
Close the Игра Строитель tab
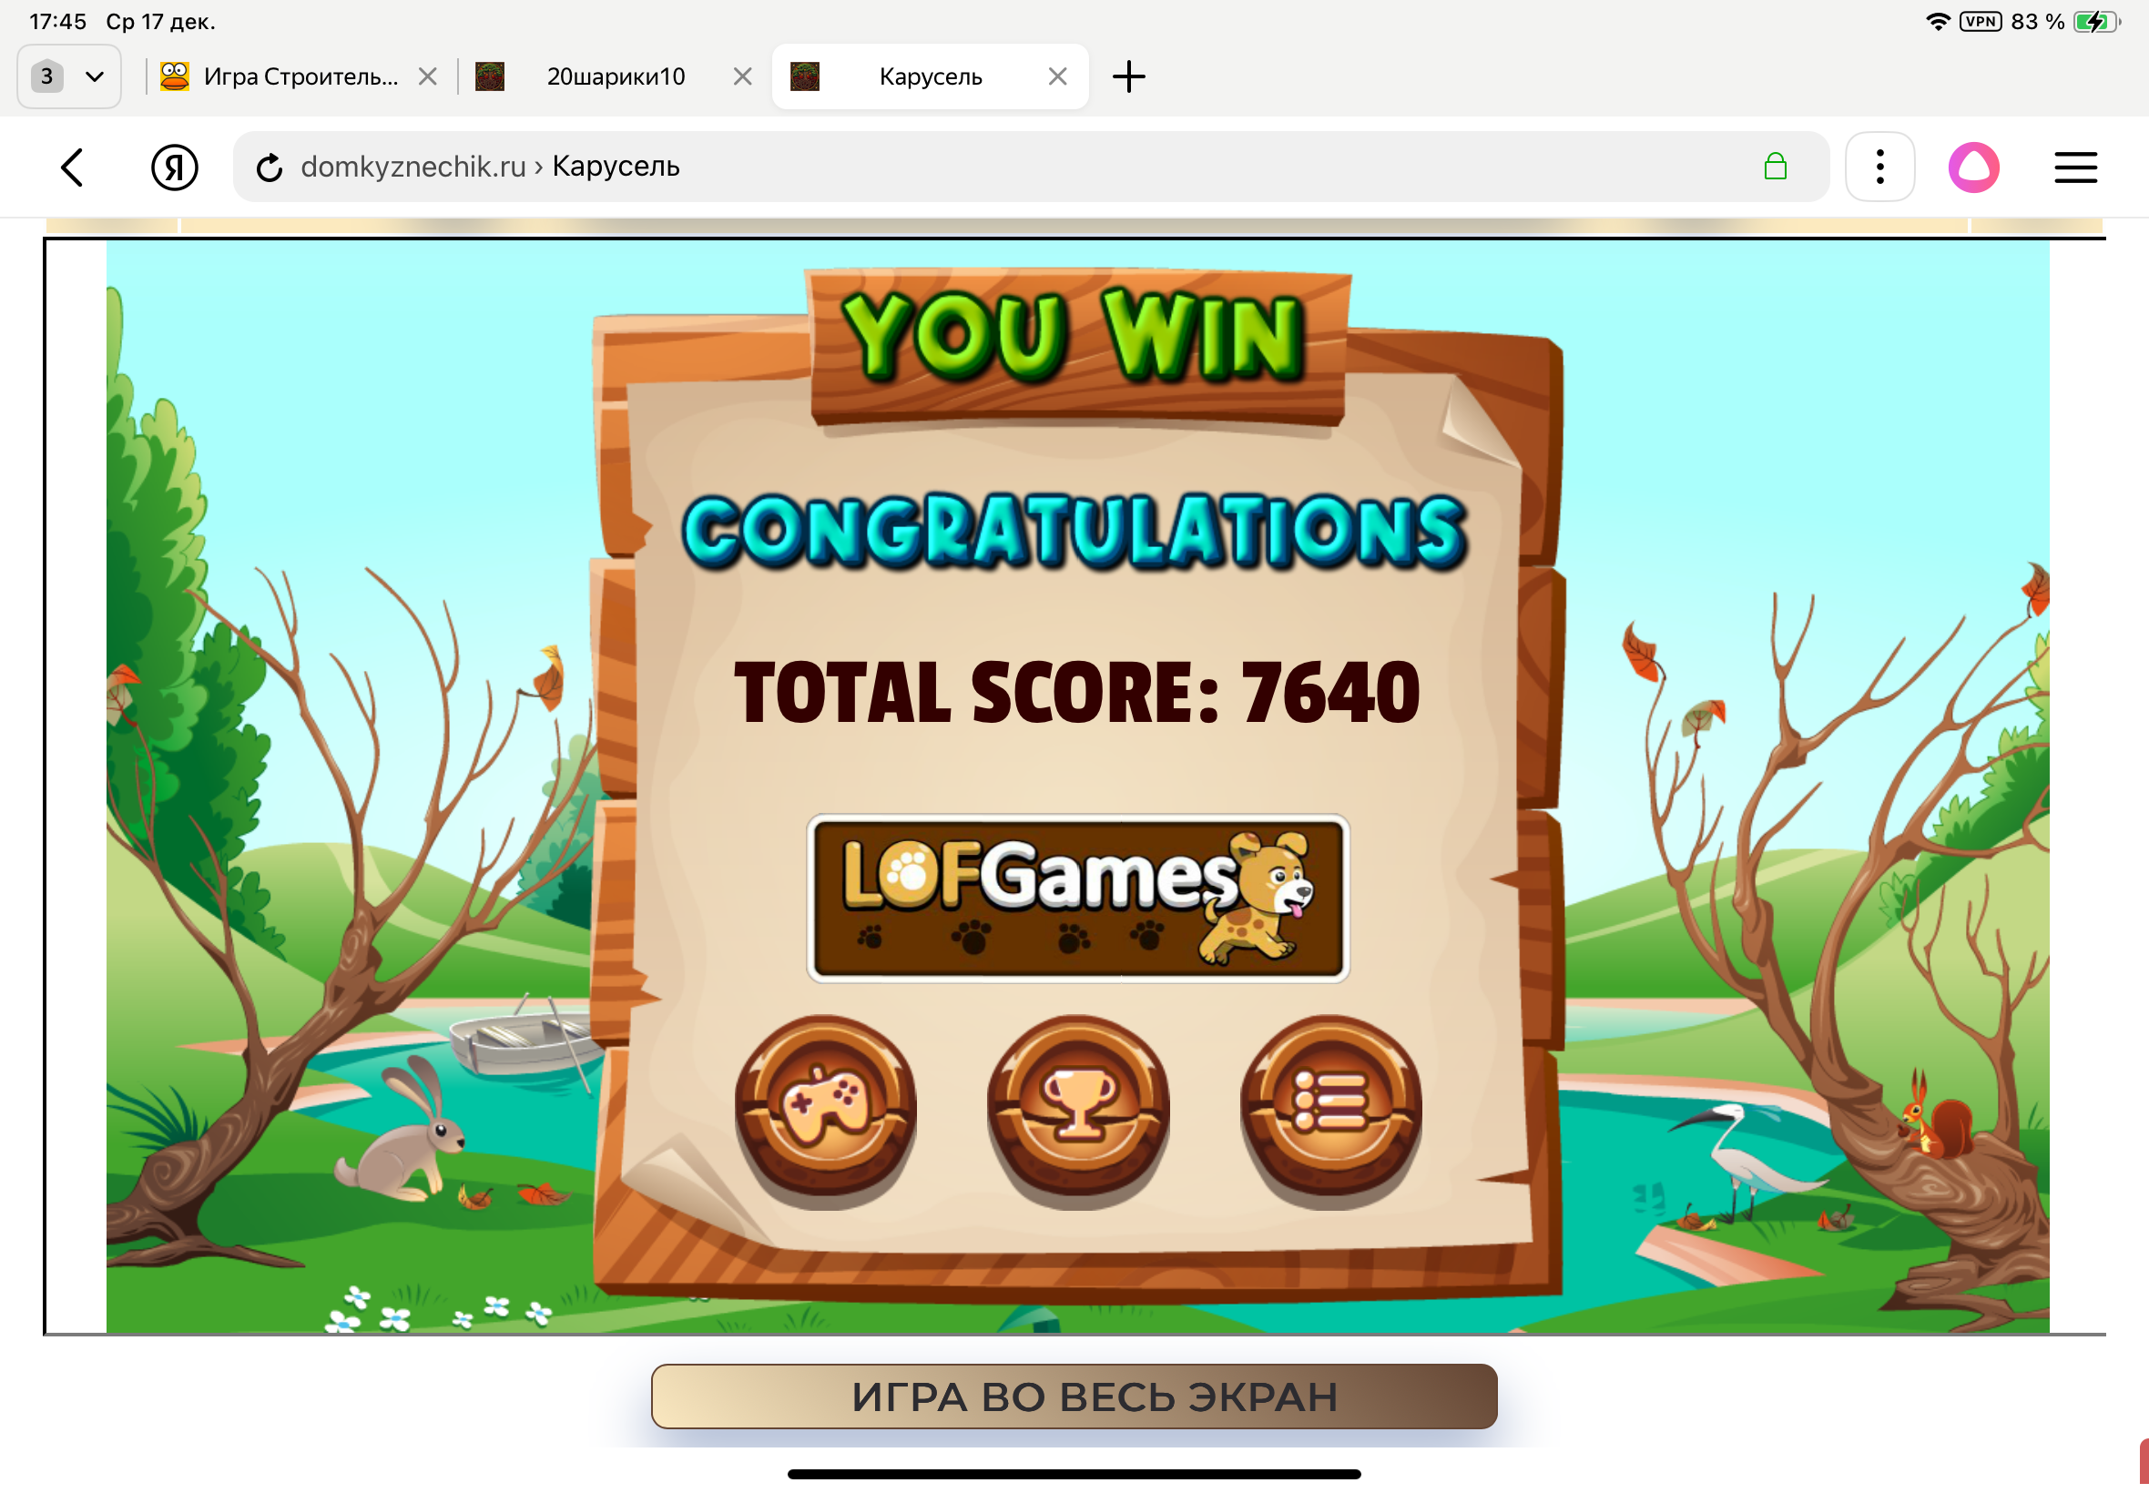click(x=427, y=76)
